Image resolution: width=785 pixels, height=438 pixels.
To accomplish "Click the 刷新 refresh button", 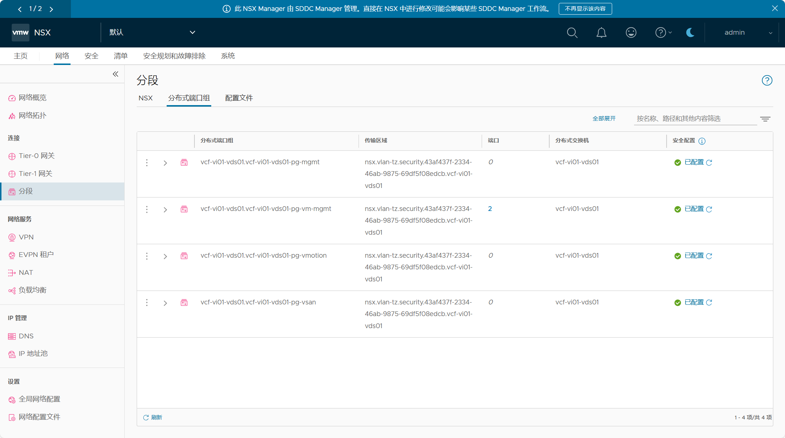I will 153,416.
